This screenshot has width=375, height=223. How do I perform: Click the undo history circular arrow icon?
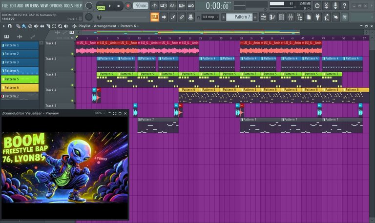317,5
